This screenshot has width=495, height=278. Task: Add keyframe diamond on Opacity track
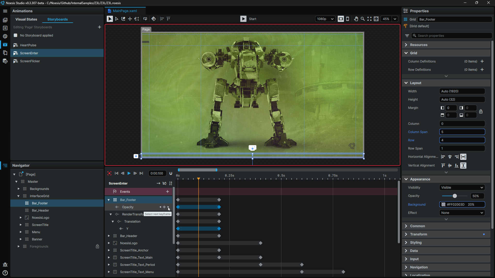coord(164,207)
